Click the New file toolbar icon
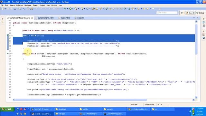206x116 pixels. [3, 9]
